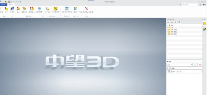Image resolution: width=207 pixels, height=95 pixels.
Task: Open the import configuration ribbon icon
Action: tap(39, 9)
